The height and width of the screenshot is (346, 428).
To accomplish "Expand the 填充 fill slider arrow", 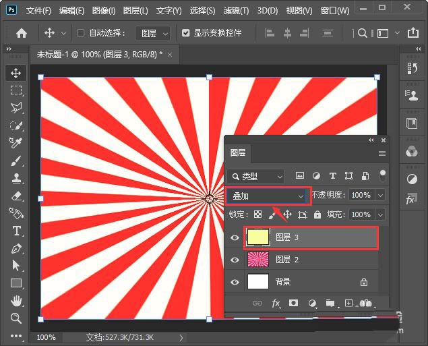I will [x=380, y=214].
